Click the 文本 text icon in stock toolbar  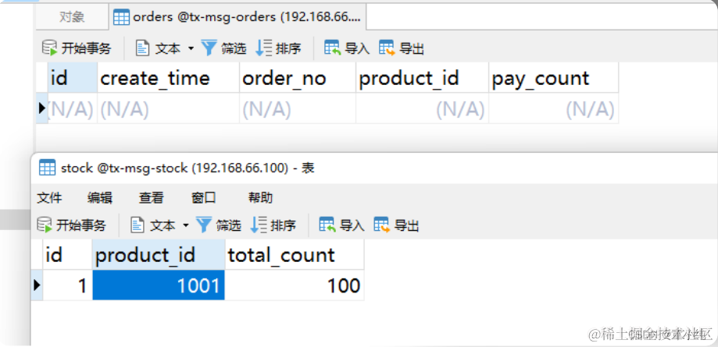(x=138, y=225)
